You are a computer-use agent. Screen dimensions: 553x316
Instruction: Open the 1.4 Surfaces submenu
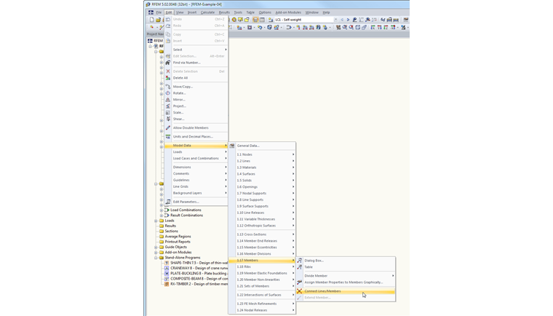[x=262, y=174]
